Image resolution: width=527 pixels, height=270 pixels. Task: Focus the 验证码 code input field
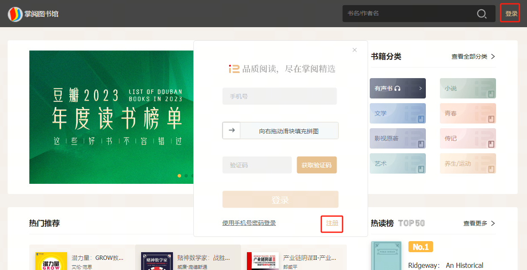(257, 165)
